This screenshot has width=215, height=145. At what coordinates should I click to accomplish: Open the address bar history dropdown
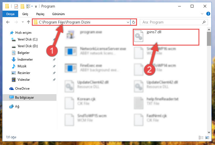(128, 22)
